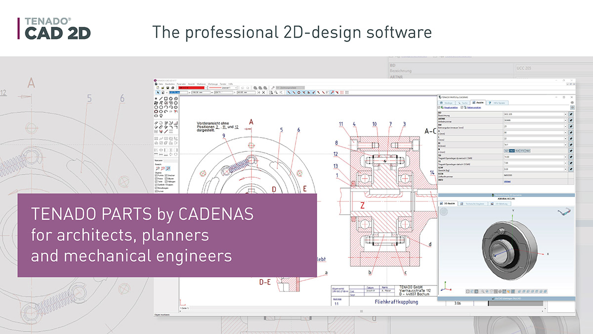The height and width of the screenshot is (334, 593).
Task: Toggle the Texte checkbox
Action: click(156, 182)
